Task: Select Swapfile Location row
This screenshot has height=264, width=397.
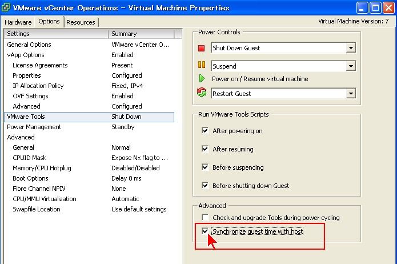Action: 89,209
